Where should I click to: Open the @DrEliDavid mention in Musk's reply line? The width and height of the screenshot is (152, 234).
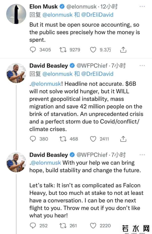97,15
